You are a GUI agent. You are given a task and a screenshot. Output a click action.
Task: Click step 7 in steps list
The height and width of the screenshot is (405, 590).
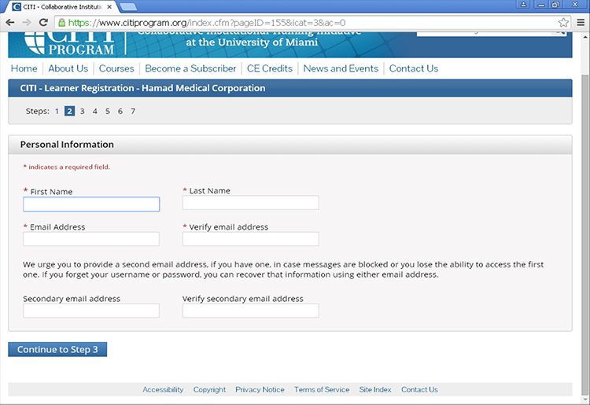point(133,111)
